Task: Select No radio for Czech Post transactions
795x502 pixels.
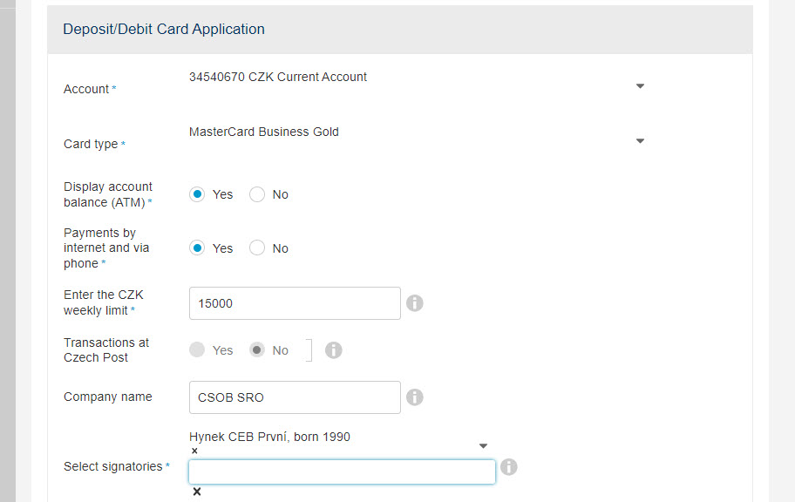Action: pos(257,349)
